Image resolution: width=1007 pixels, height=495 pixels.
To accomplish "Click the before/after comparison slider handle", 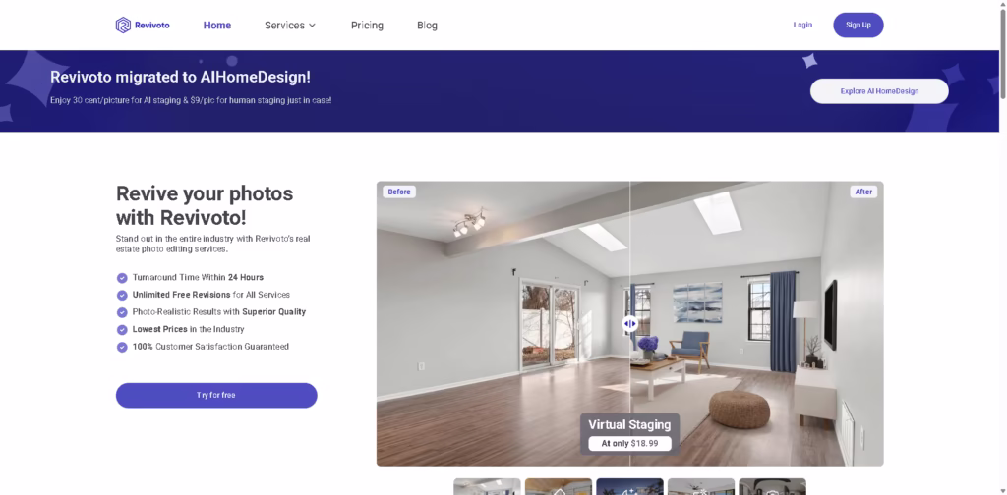I will click(x=630, y=323).
